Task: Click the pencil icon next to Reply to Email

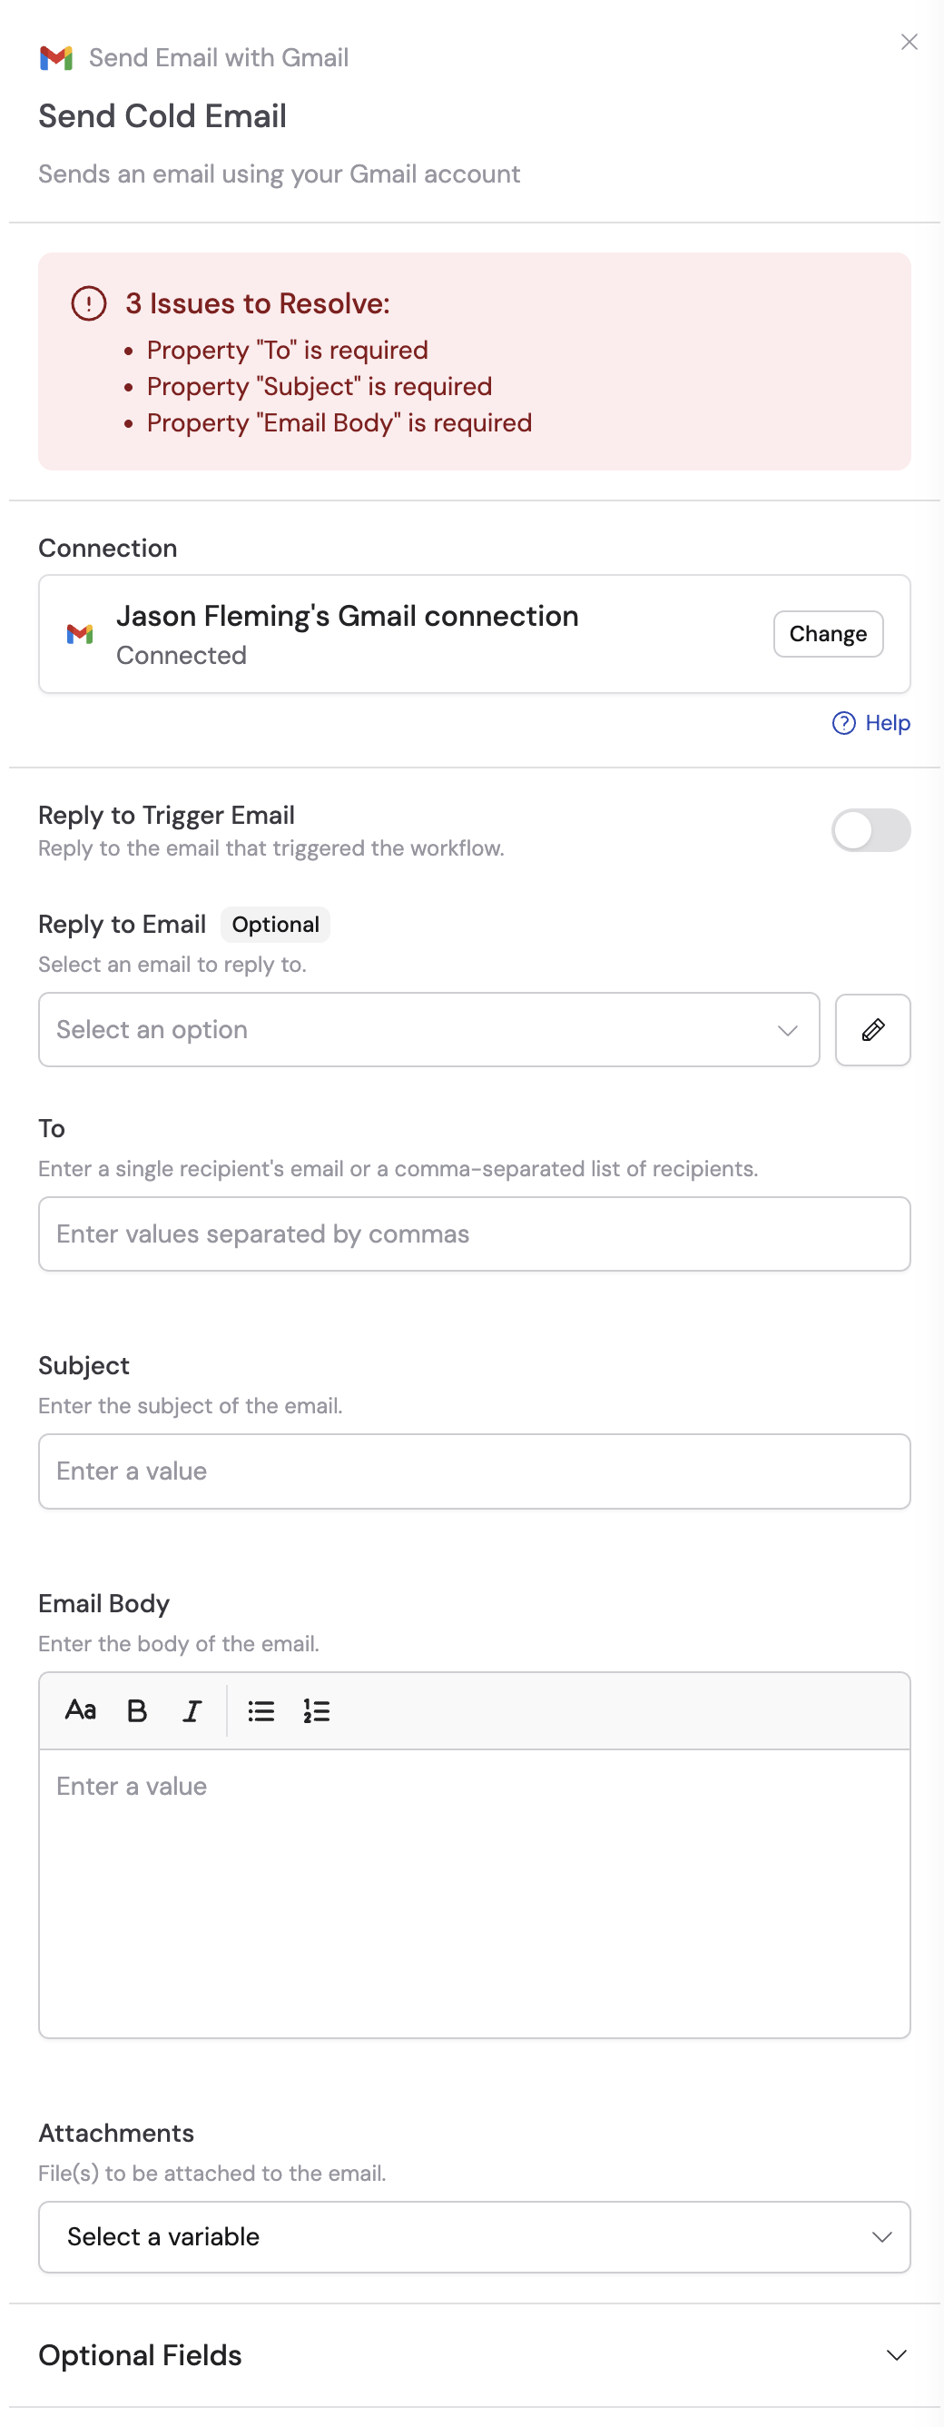Action: tap(872, 1030)
